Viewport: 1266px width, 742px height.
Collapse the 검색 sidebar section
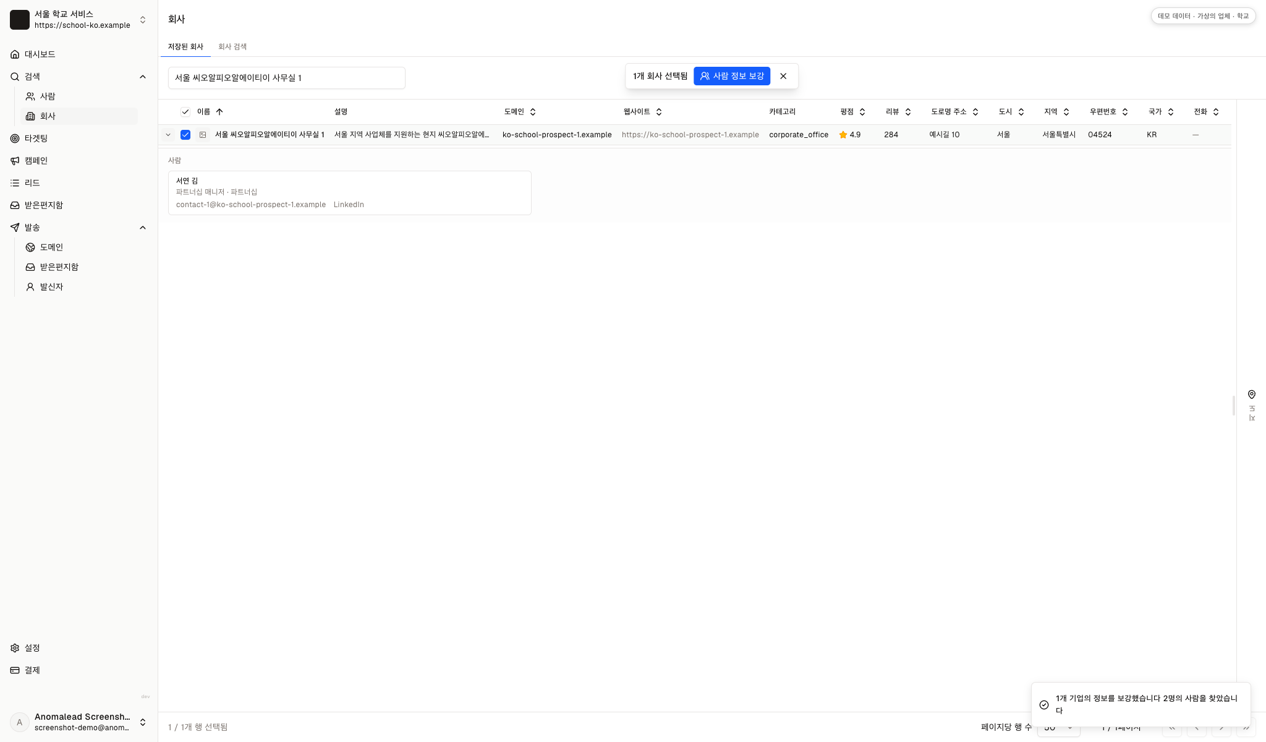[143, 77]
